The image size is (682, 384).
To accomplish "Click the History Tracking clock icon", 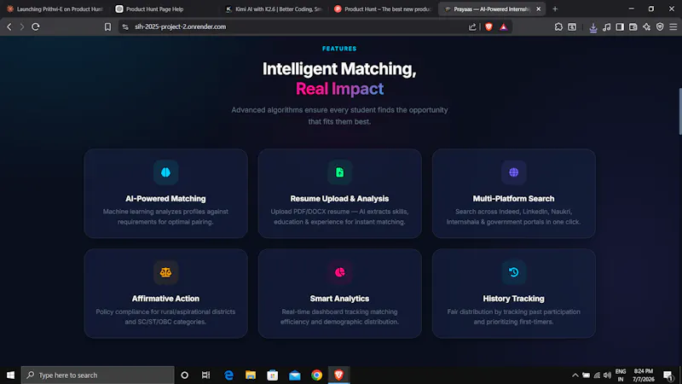I will pyautogui.click(x=514, y=272).
